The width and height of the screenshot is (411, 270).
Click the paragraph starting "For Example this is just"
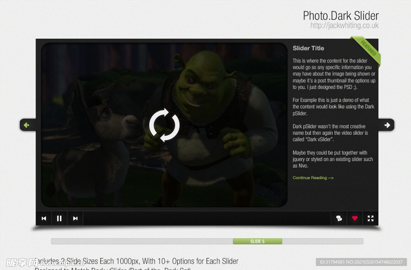coord(333,107)
